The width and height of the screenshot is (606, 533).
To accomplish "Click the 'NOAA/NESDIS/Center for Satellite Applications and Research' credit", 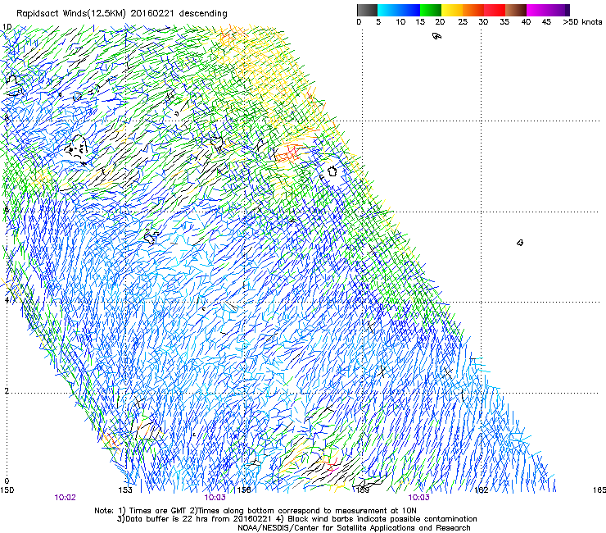I will click(354, 528).
